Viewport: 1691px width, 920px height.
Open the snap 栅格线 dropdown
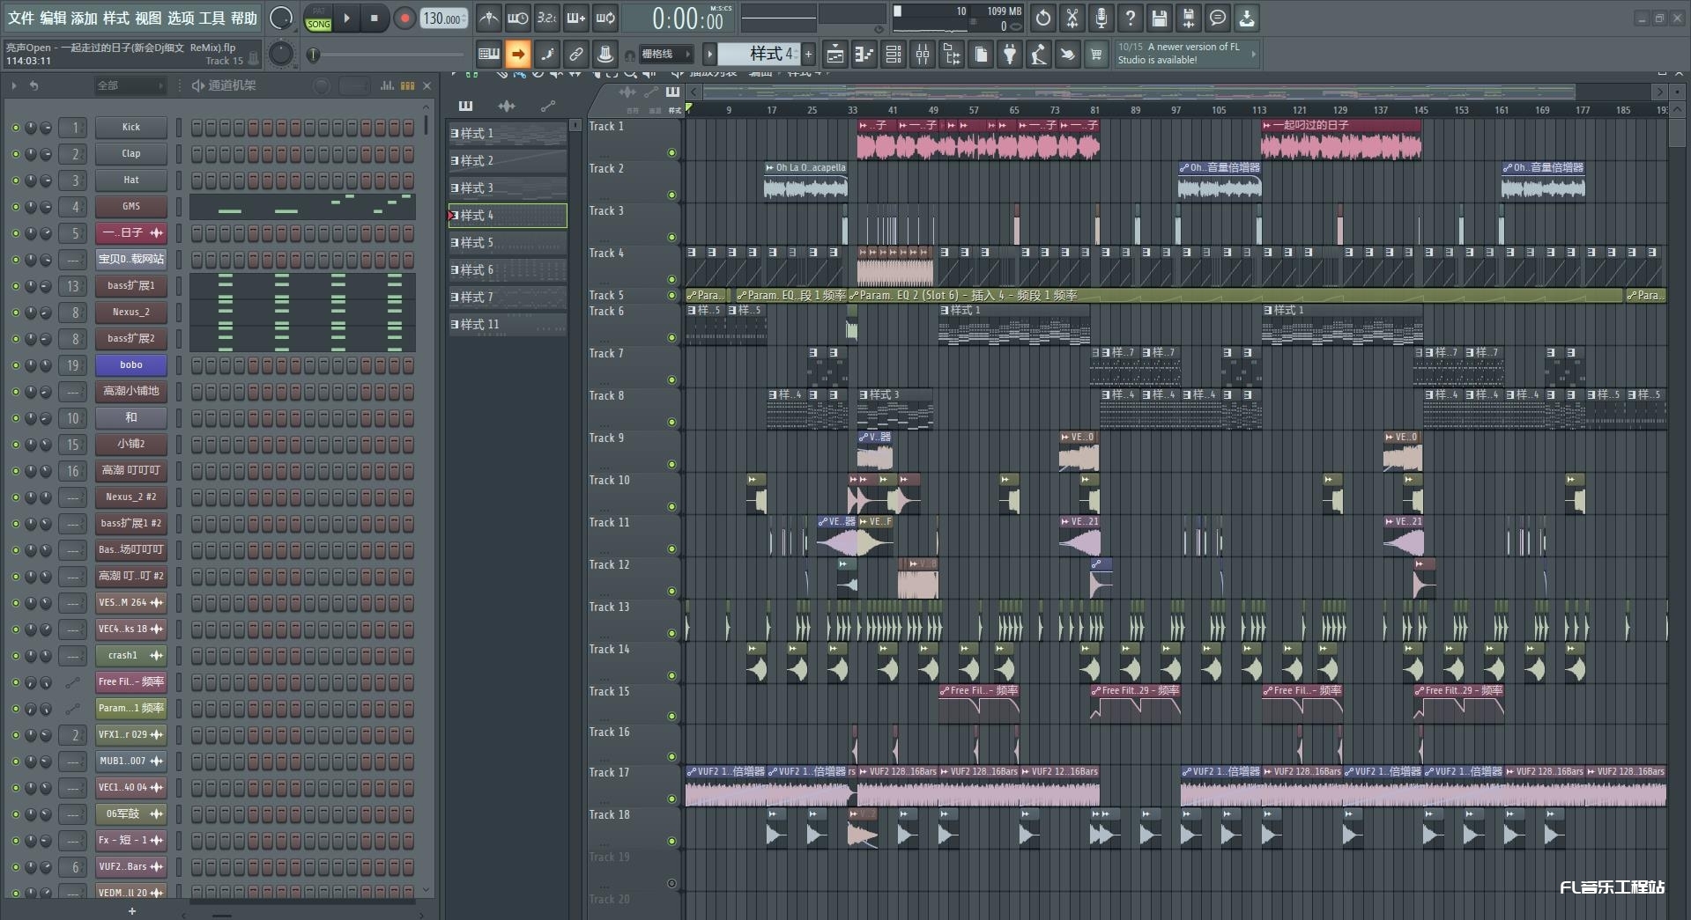pyautogui.click(x=665, y=55)
